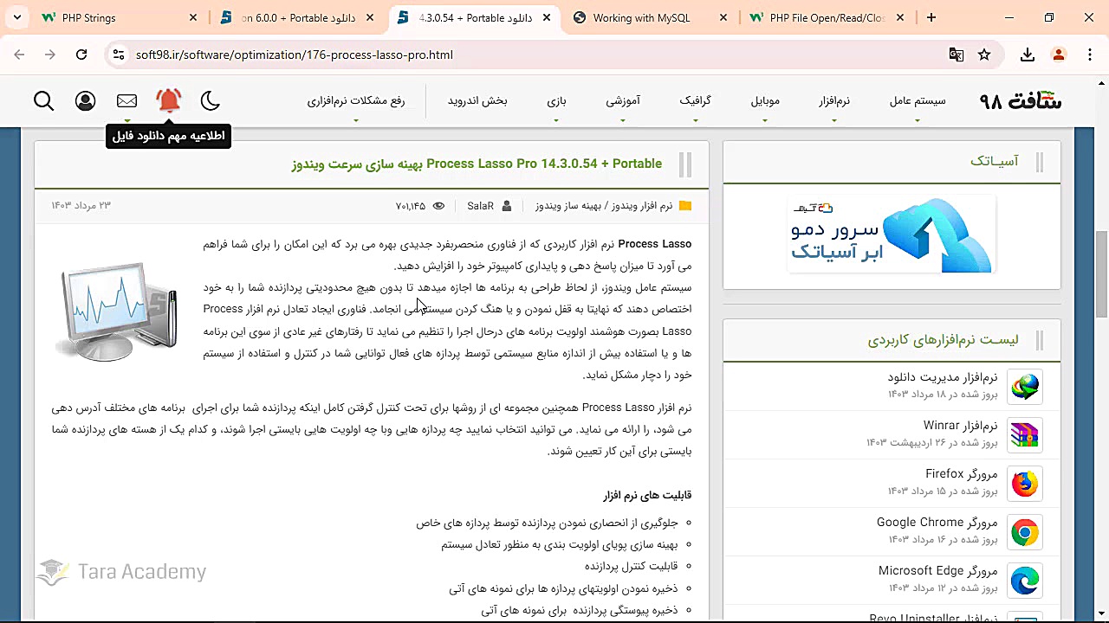The height and width of the screenshot is (623, 1109).
Task: Open Chrome downloads icon
Action: [x=1028, y=55]
